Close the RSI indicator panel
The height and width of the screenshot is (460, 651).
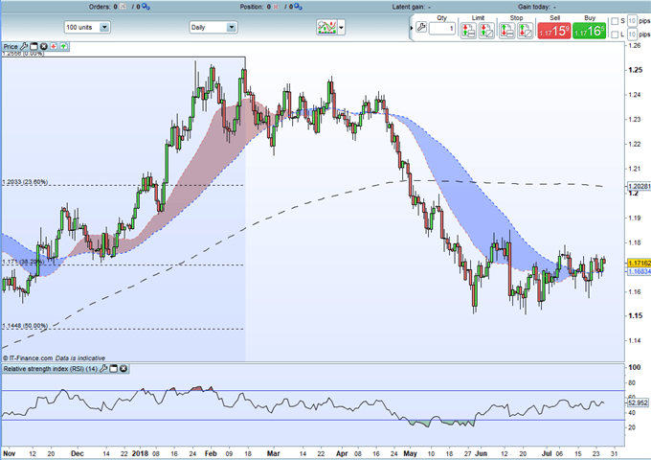pyautogui.click(x=123, y=369)
